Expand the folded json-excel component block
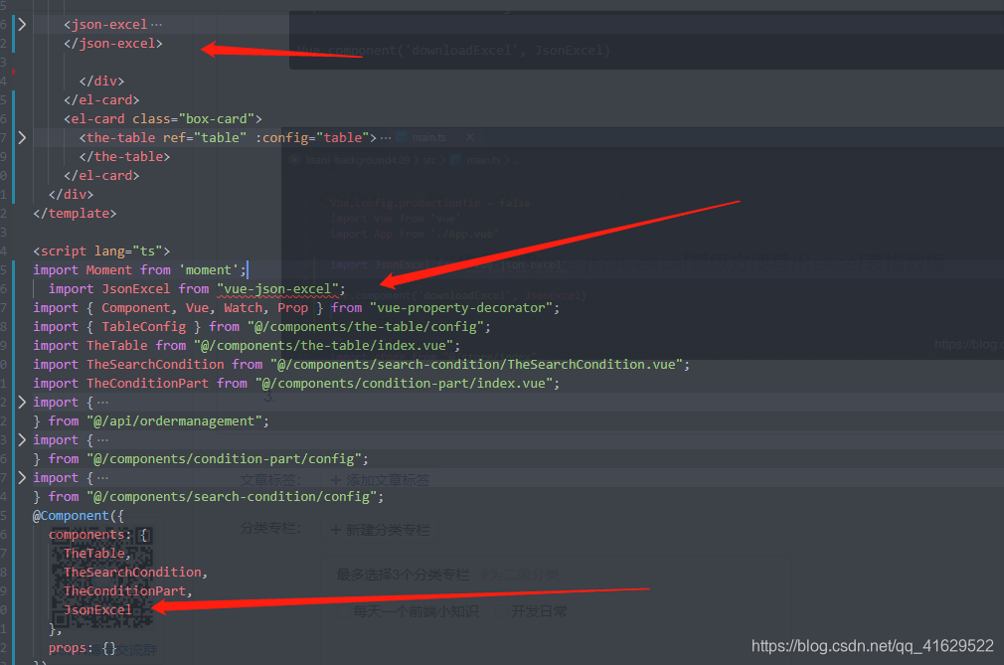 click(x=22, y=23)
